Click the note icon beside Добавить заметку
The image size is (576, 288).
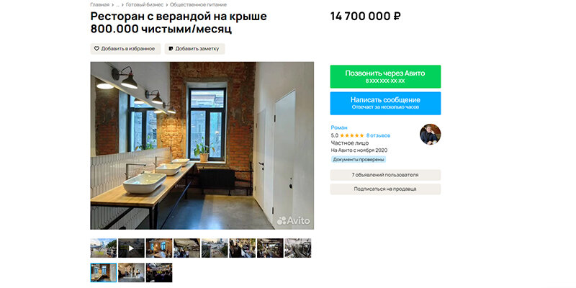pyautogui.click(x=171, y=48)
